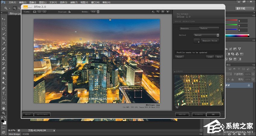Pin the loupe position
Image resolution: width=256 pixels, height=136 pixels.
(176, 107)
